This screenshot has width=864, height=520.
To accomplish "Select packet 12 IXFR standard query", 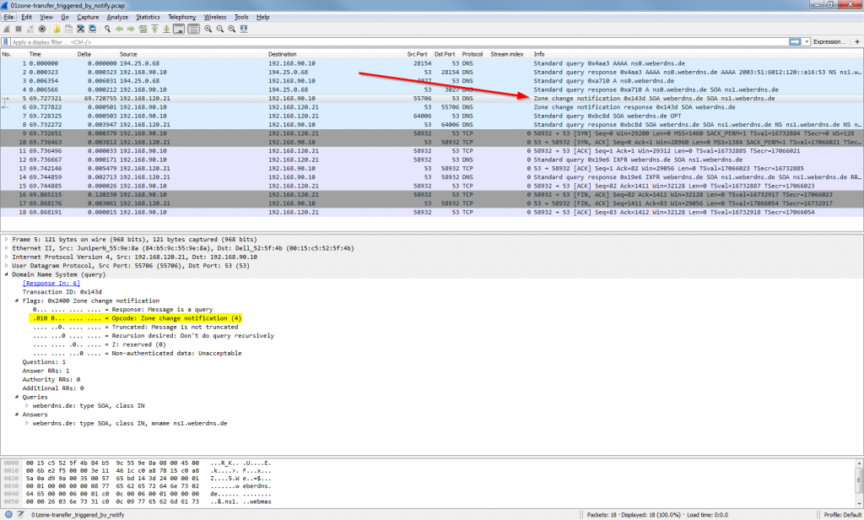I will 431,160.
